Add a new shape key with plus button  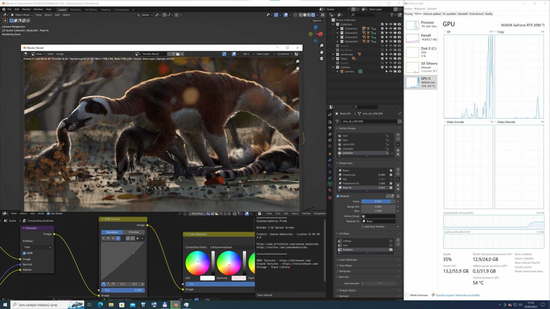pos(398,169)
